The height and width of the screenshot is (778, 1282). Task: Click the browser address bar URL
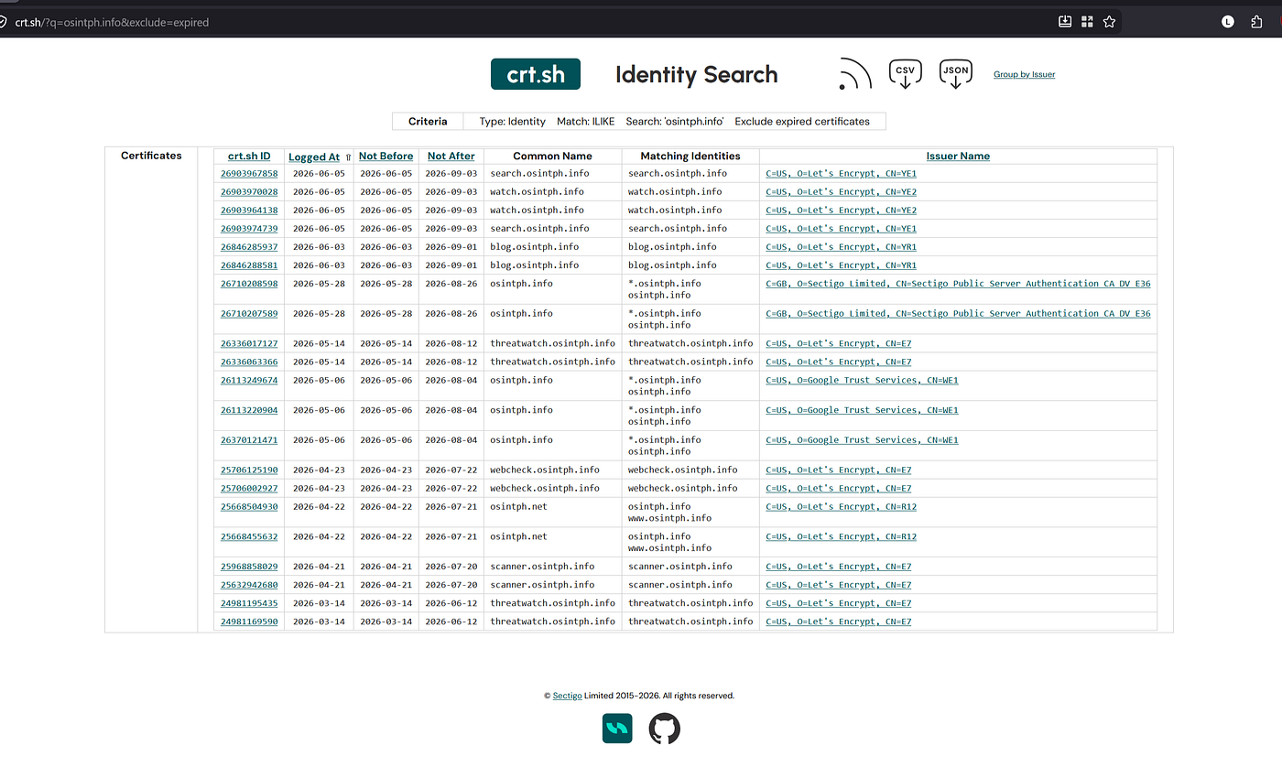tap(112, 22)
